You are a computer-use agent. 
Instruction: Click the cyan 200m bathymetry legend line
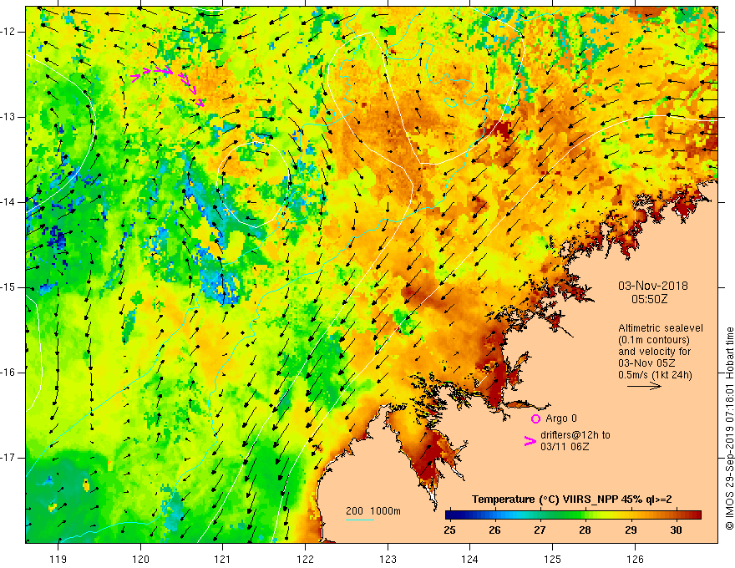pos(359,520)
